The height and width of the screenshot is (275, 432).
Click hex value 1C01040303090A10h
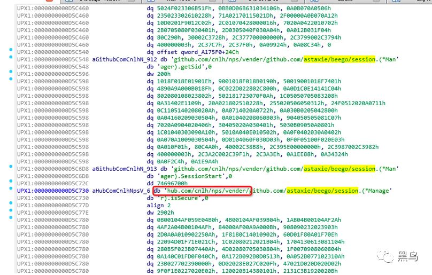coord(186,132)
